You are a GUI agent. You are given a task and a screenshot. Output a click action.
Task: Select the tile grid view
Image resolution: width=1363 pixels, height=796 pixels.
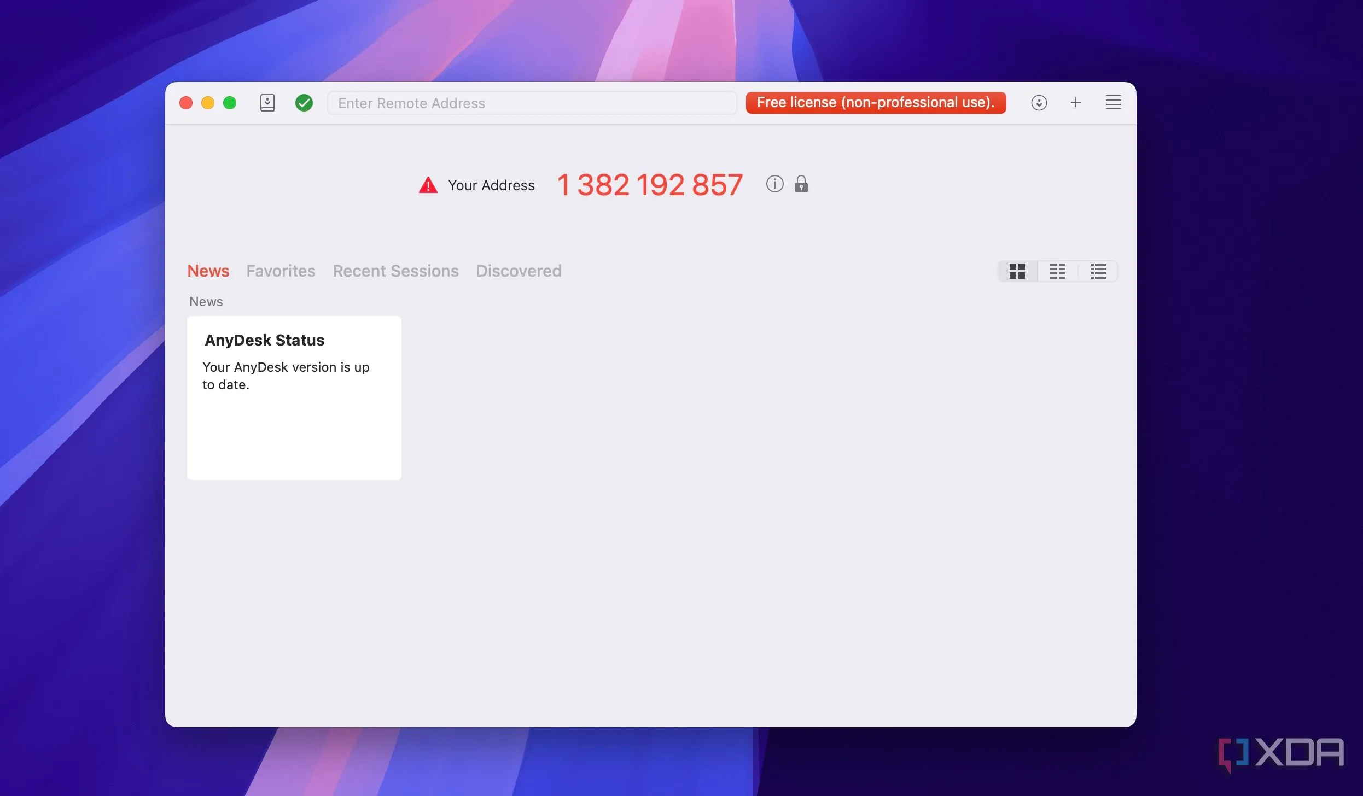coord(1017,271)
